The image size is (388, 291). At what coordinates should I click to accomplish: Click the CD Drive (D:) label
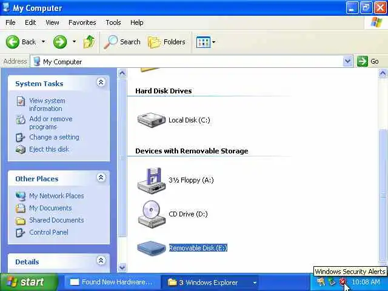coord(188,214)
